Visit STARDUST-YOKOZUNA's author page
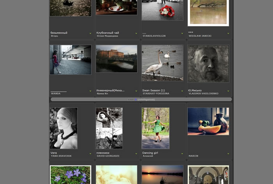The width and height of the screenshot is (273, 184). click(156, 94)
